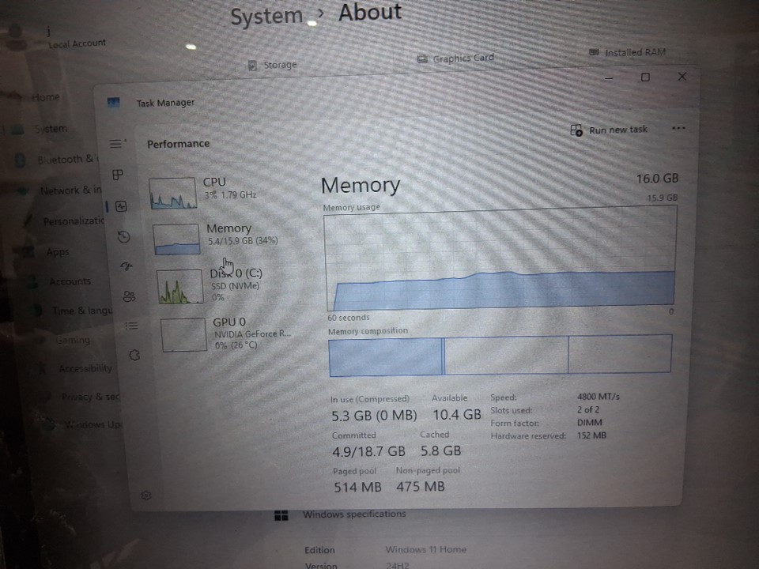This screenshot has height=569, width=759.
Task: Click the Memory usage graph area
Action: tap(500, 261)
